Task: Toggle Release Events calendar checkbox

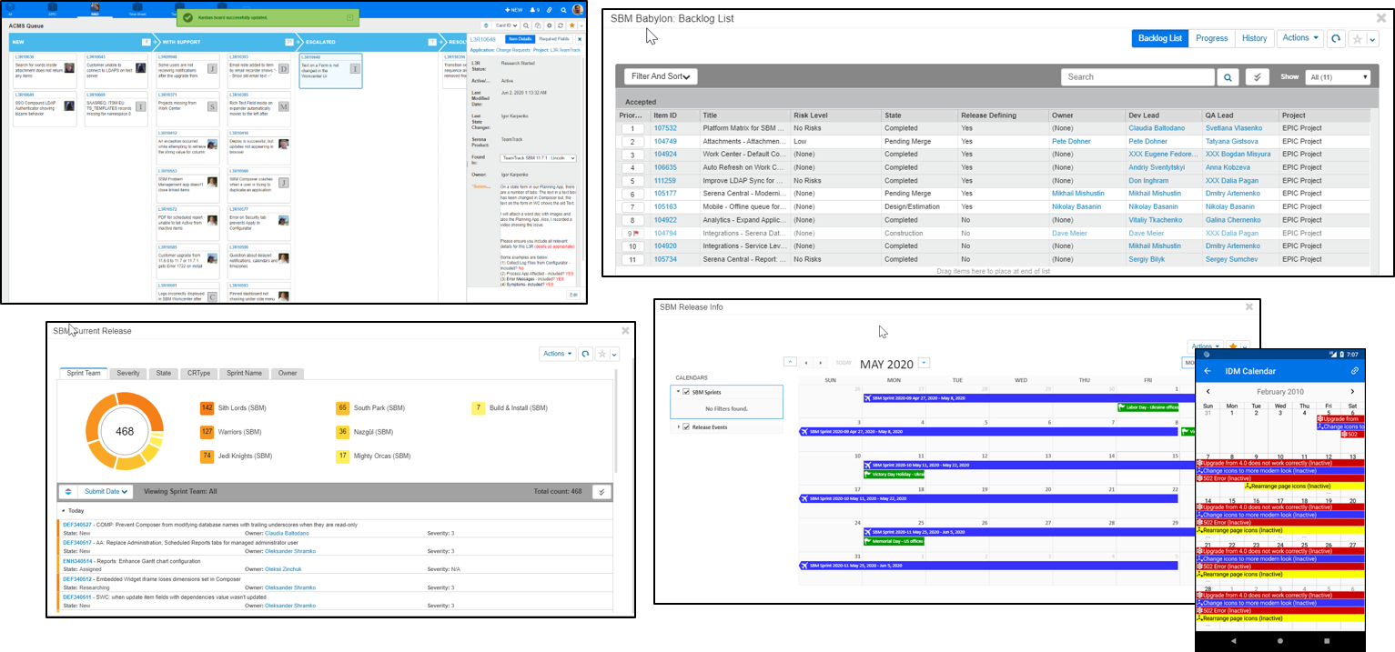Action: click(686, 426)
